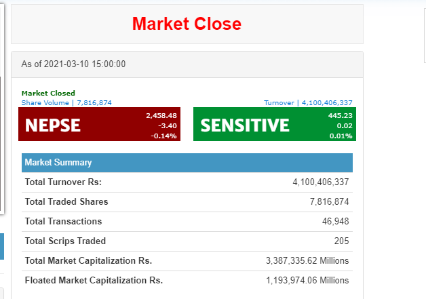Viewport: 426px width, 299px height.
Task: Click the NEPSE percent change -0.14%
Action: tap(164, 136)
